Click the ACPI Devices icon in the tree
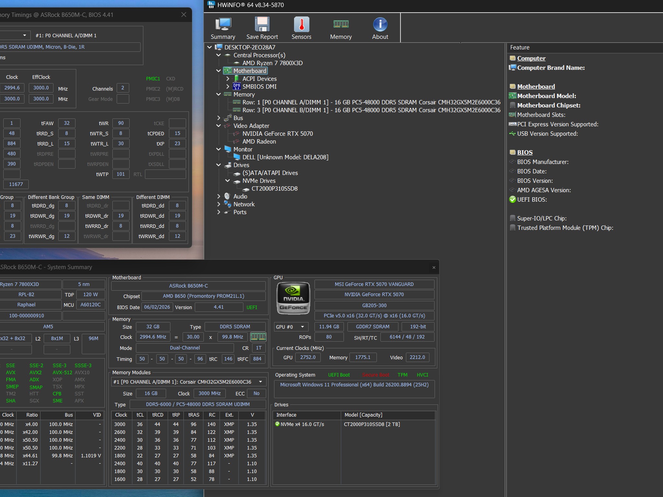 237,79
